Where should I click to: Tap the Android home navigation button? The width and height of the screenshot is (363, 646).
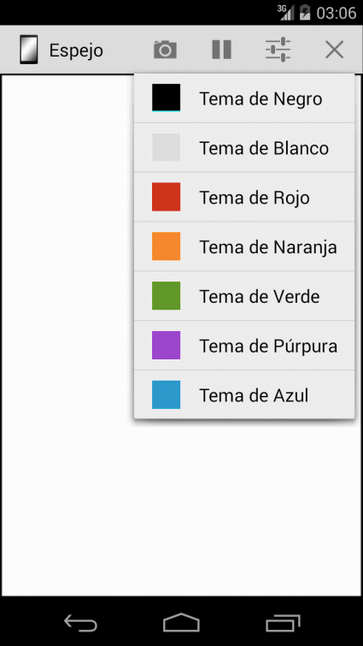[181, 623]
